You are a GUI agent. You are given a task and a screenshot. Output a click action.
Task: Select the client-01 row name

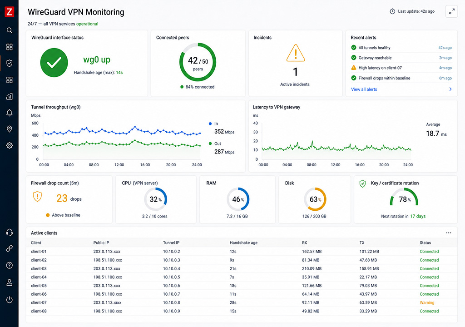point(39,251)
